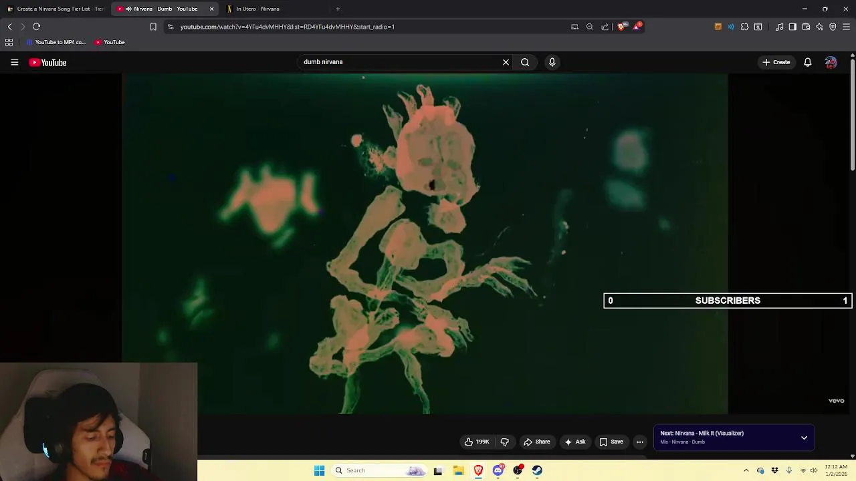This screenshot has height=481, width=856.
Task: Open the Create menu button
Action: point(776,62)
